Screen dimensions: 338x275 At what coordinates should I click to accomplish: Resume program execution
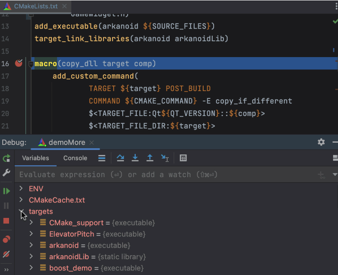point(6,191)
